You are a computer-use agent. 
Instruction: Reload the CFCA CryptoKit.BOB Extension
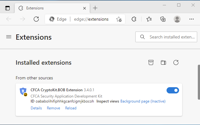click(71, 108)
